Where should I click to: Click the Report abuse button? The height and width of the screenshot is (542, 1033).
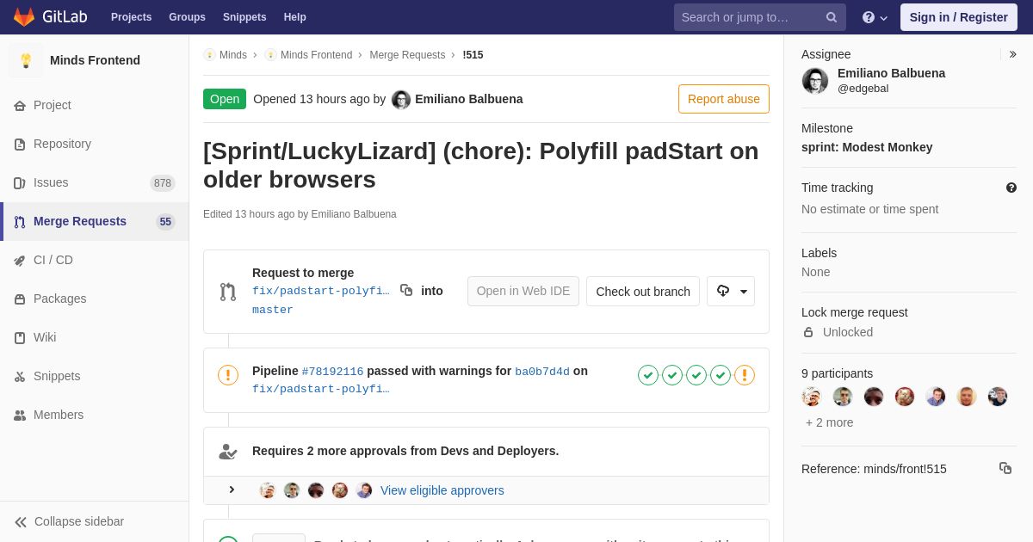pos(724,99)
